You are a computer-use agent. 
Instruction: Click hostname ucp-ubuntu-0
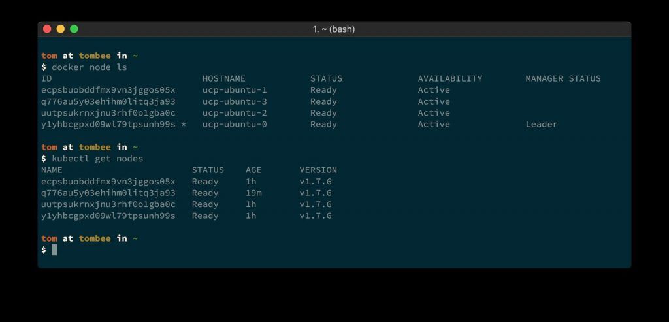pos(235,125)
